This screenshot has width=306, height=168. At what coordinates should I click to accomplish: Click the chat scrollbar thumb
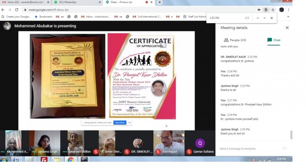[291, 135]
